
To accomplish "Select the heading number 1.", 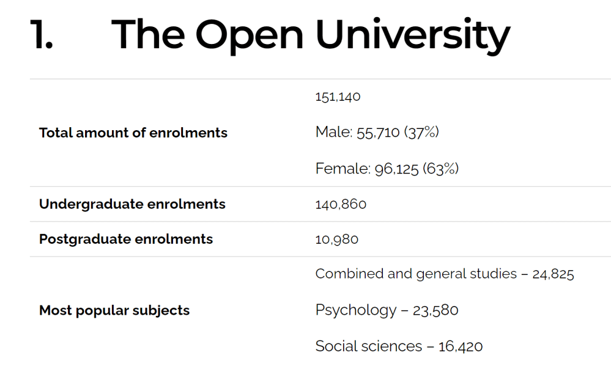I will click(x=42, y=35).
